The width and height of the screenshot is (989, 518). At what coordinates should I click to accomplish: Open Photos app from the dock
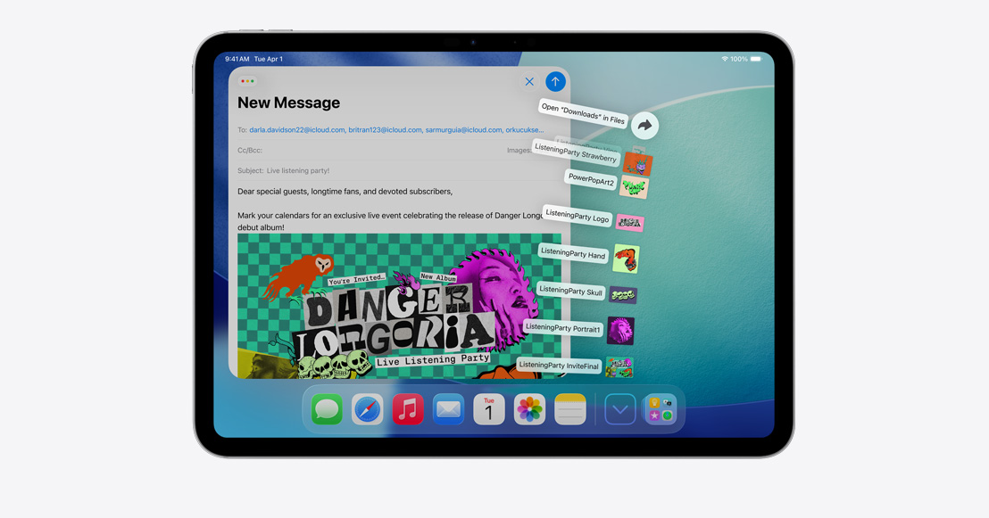[529, 409]
